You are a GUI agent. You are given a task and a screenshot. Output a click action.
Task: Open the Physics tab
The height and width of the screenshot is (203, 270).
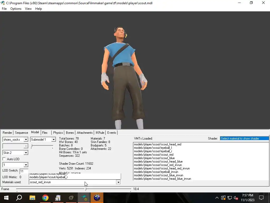coord(58,133)
